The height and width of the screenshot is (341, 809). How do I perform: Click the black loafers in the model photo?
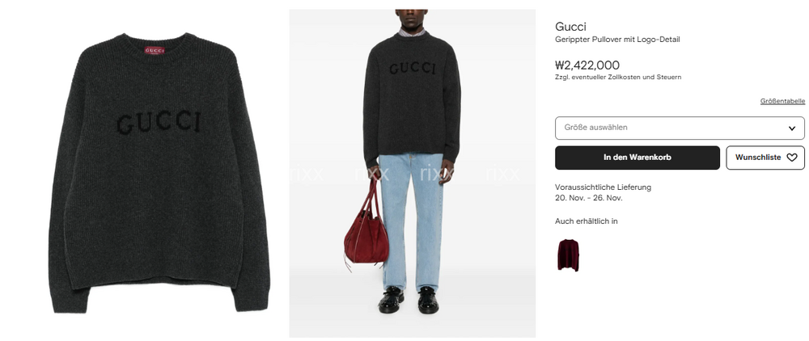click(x=408, y=300)
